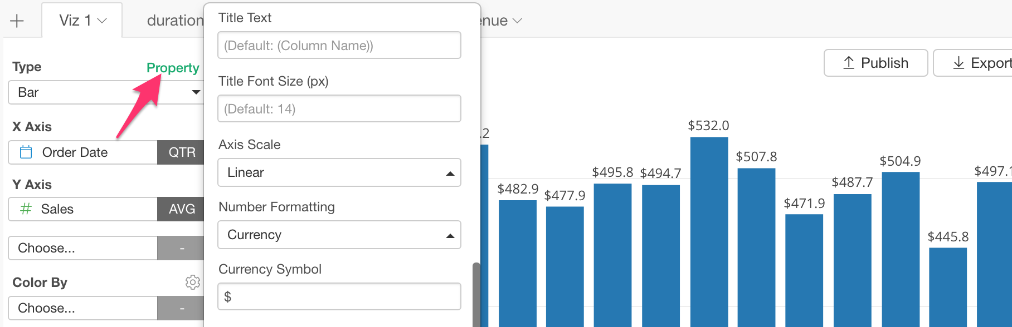This screenshot has width=1012, height=327.
Task: Open the Color By gear settings icon
Action: 192,282
